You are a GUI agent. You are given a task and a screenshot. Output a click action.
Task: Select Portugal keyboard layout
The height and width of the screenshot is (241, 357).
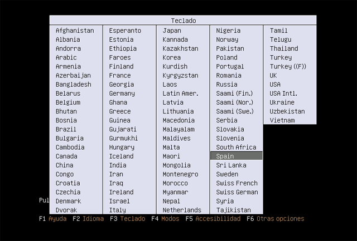tap(230, 66)
